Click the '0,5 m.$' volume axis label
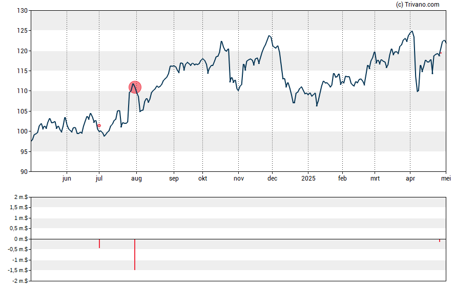This screenshot has height=289, width=455. (19, 228)
